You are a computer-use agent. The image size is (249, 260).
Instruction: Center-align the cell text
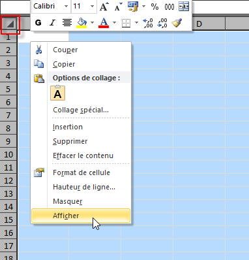pyautogui.click(x=67, y=23)
